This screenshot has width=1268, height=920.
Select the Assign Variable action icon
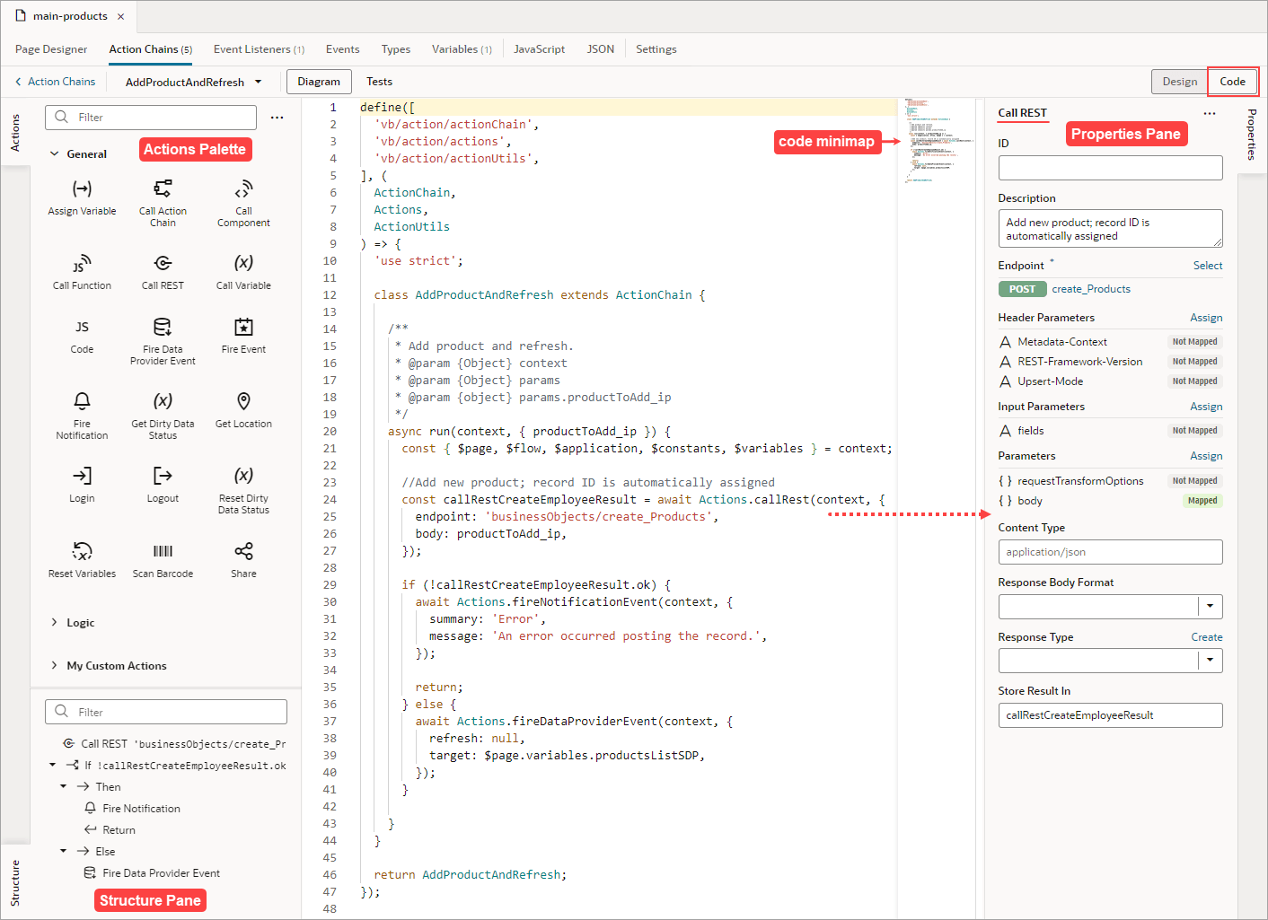pos(82,189)
